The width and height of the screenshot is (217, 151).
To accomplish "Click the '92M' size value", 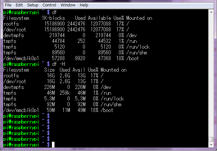I will coord(51,104).
